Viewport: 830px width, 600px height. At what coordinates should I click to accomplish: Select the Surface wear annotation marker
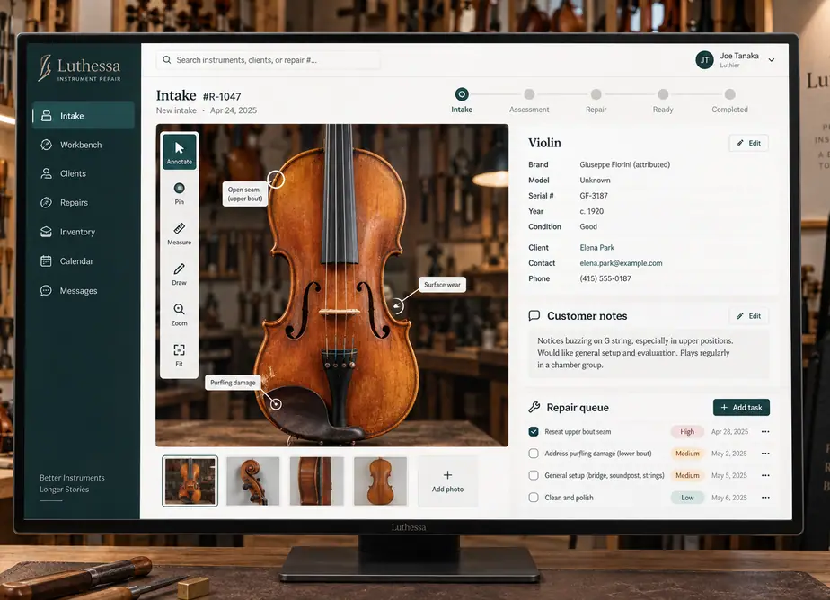397,305
